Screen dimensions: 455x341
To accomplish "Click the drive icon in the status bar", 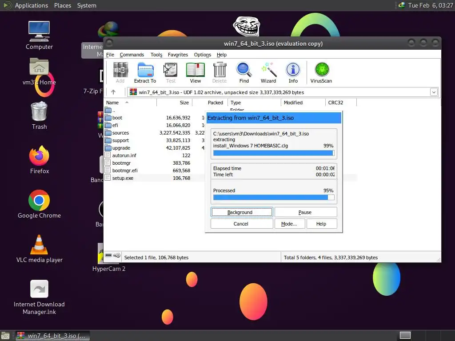I will click(108, 255).
